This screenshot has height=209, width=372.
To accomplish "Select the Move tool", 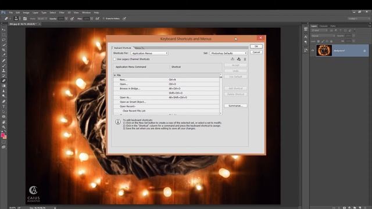I will (x=3, y=30).
